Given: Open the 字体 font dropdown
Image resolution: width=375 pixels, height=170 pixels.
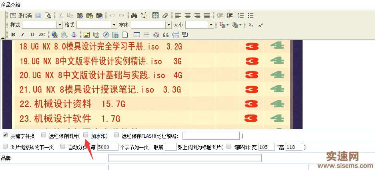Looking at the screenshot, I should click(x=168, y=25).
